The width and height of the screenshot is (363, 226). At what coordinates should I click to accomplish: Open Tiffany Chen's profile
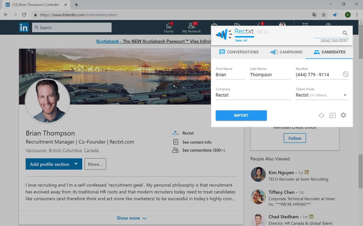tap(281, 192)
